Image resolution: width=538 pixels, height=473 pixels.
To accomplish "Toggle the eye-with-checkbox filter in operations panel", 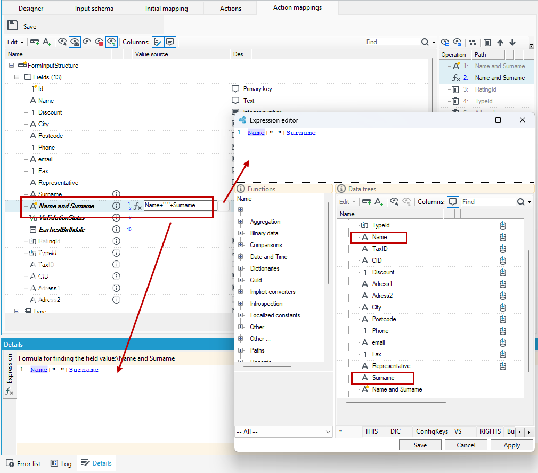I will pos(458,42).
